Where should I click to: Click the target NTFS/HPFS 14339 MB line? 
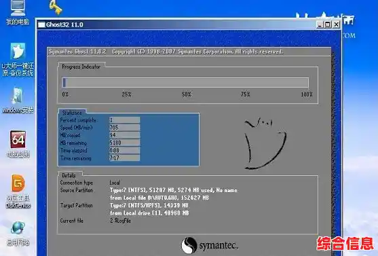(149, 206)
